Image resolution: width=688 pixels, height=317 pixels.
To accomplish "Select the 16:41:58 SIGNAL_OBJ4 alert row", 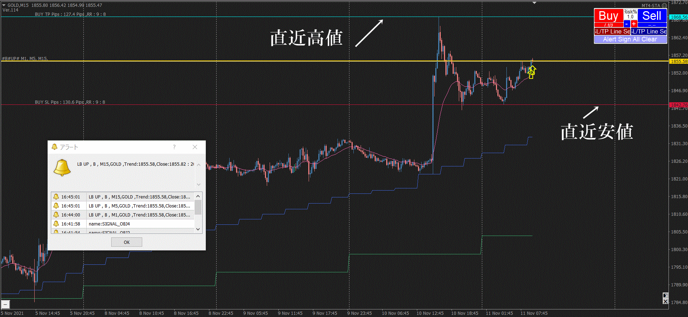I will 123,224.
